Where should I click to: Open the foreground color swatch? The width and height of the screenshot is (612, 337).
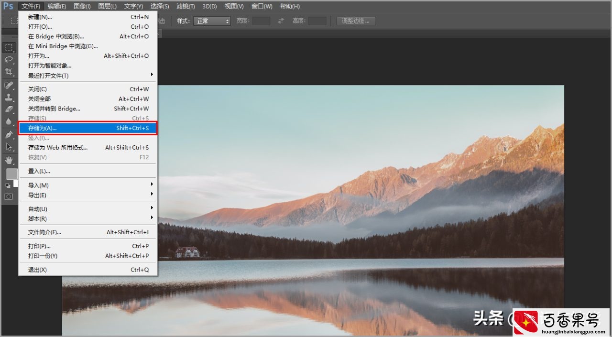12,174
